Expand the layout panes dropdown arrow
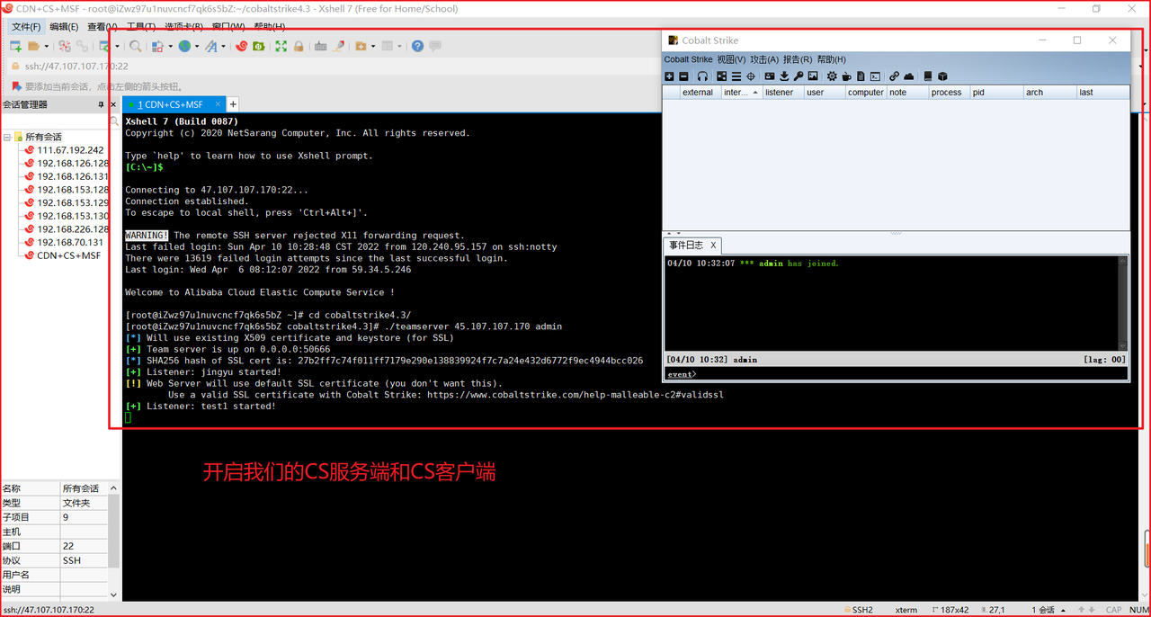Viewport: 1151px width, 617px height. point(399,46)
